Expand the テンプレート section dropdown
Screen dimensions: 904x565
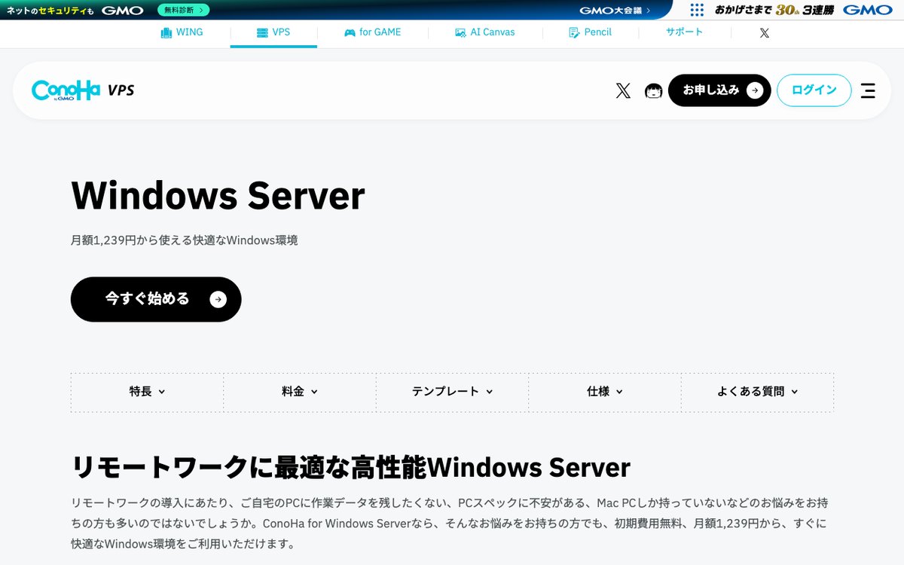pos(452,392)
